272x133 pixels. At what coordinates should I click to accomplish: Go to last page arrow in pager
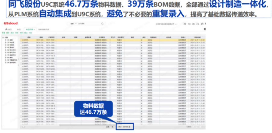click(203, 127)
